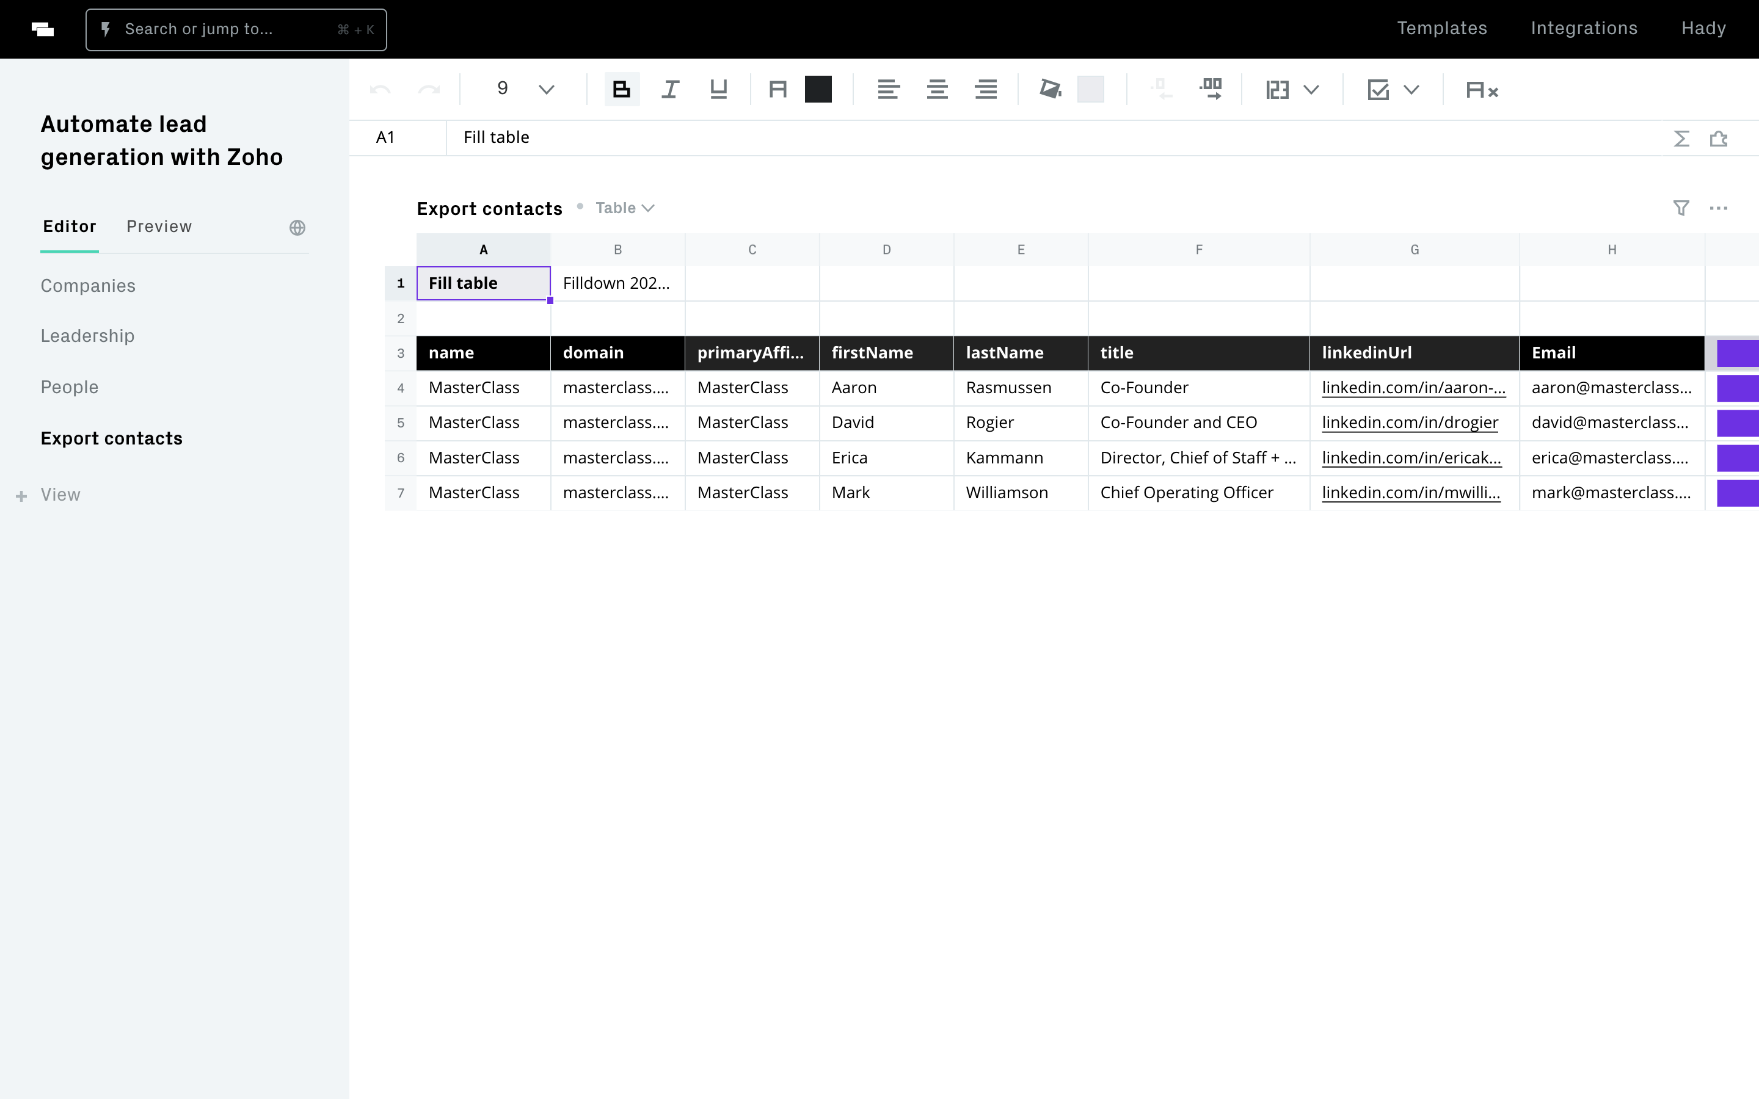Screen dimensions: 1759x1099
Task: Click the globe publish icon
Action: click(297, 228)
